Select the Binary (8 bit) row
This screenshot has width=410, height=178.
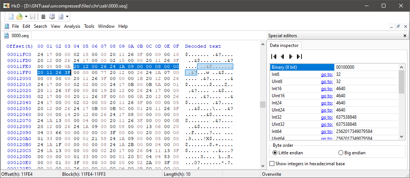pyautogui.click(x=334, y=67)
